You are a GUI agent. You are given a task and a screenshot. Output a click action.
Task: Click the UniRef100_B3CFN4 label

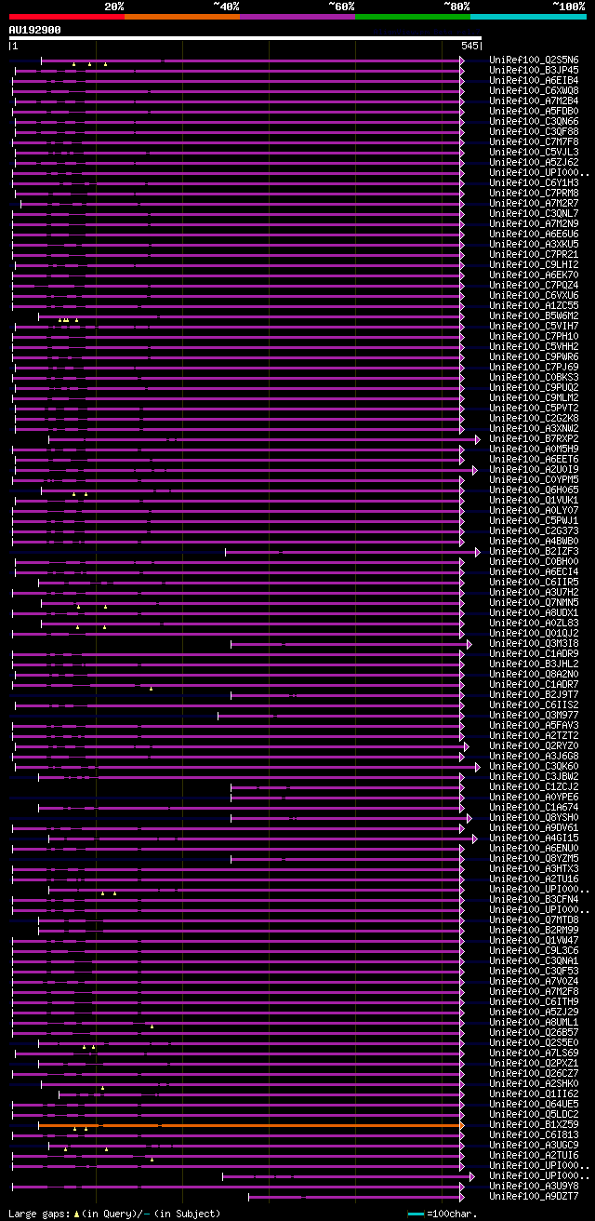[534, 900]
